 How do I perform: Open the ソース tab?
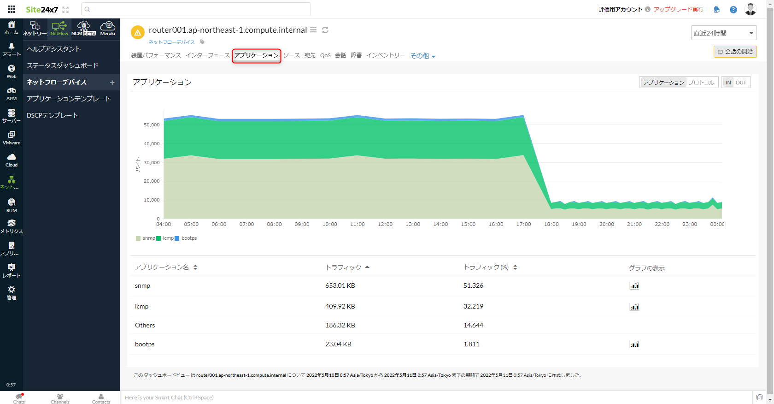pyautogui.click(x=292, y=55)
